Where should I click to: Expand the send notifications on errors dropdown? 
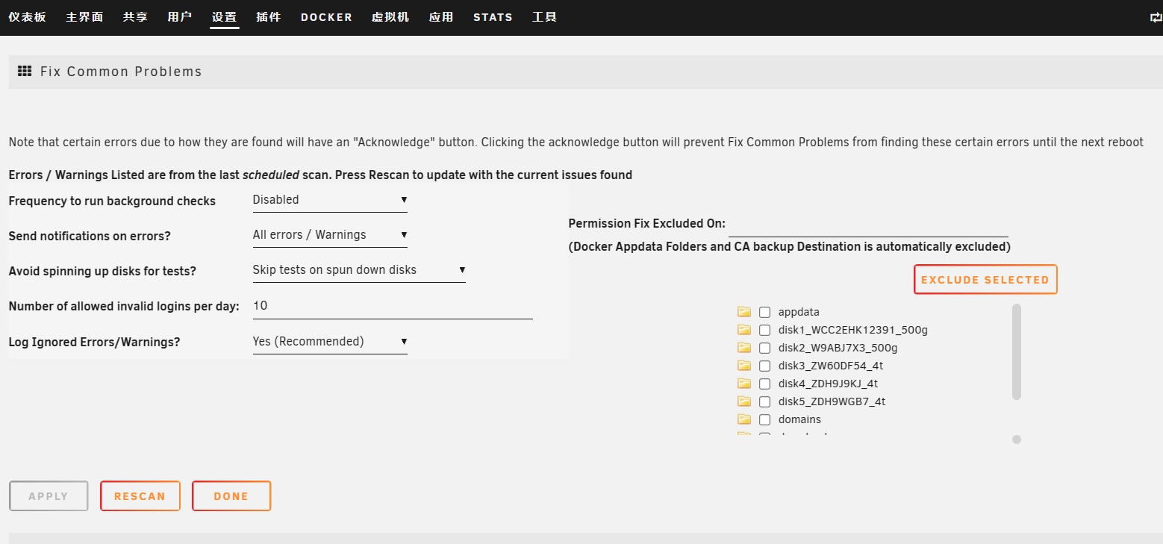click(329, 235)
